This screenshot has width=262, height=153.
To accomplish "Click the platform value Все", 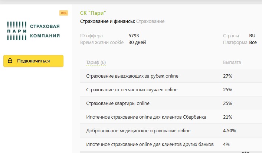I will tap(253, 42).
